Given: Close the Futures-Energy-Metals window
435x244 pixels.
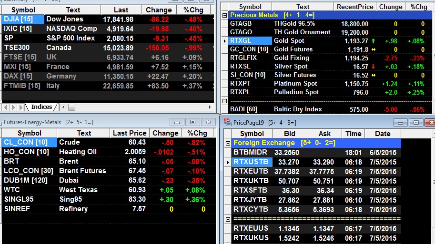Looking at the screenshot, I should click(208, 122).
